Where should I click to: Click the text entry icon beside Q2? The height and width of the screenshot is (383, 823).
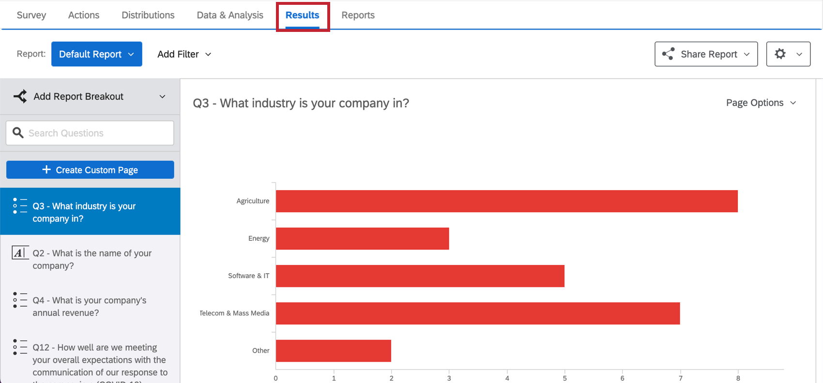point(20,253)
